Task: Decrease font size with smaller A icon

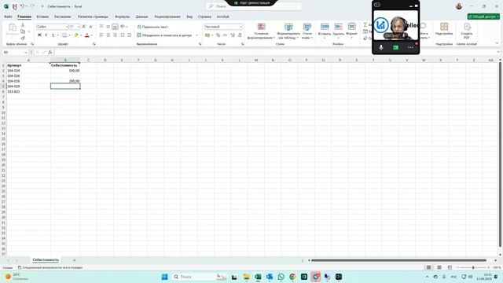Action: [x=91, y=27]
